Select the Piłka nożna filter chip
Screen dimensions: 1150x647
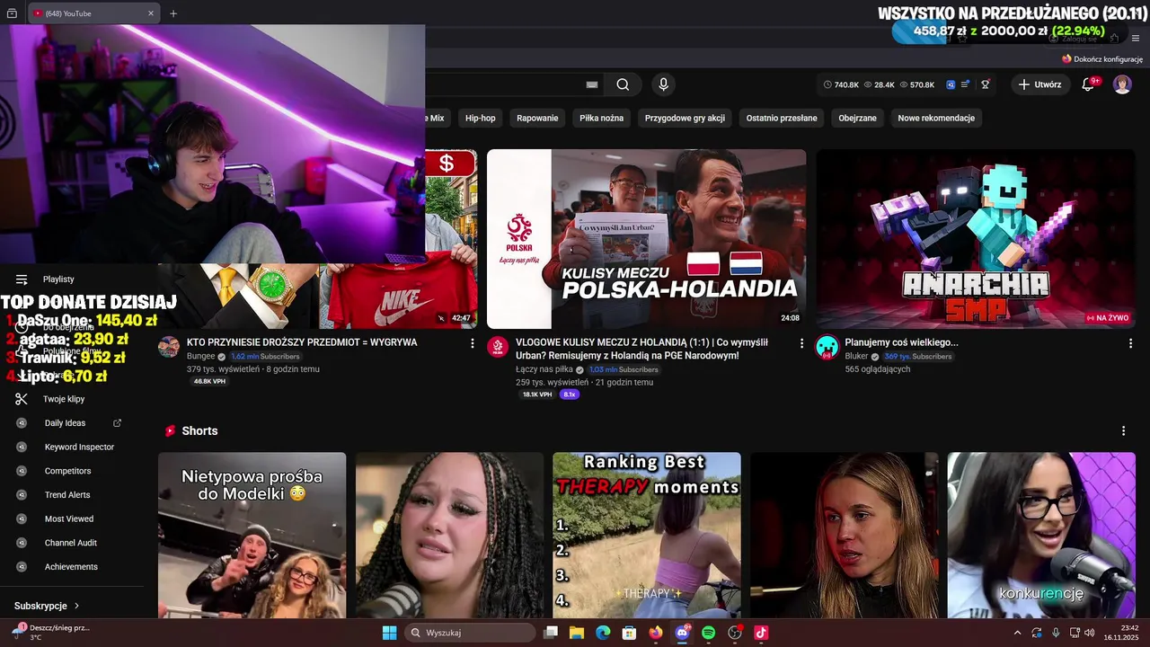pos(601,118)
